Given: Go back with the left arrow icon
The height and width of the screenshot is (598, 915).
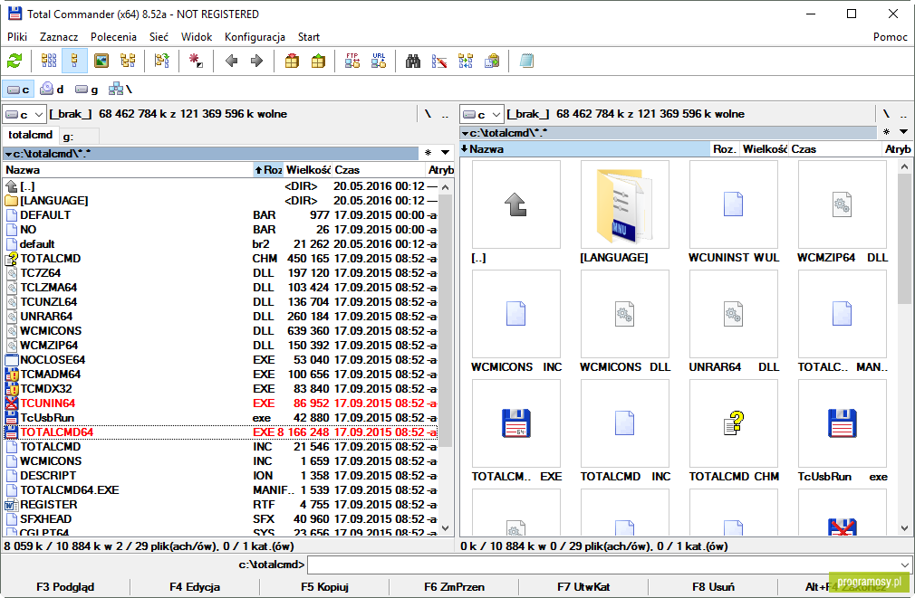Looking at the screenshot, I should coord(231,61).
